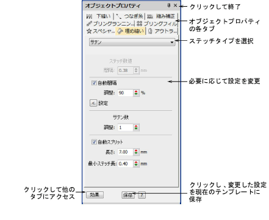Close the オブジェクトプロパティ panel

point(175,5)
